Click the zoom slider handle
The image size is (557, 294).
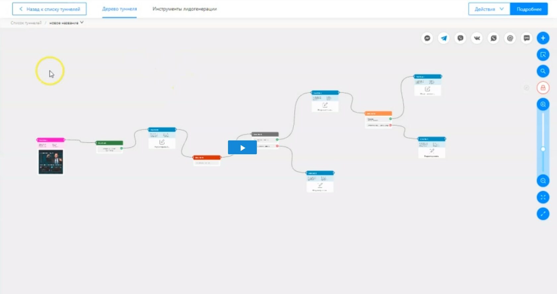[x=543, y=149]
